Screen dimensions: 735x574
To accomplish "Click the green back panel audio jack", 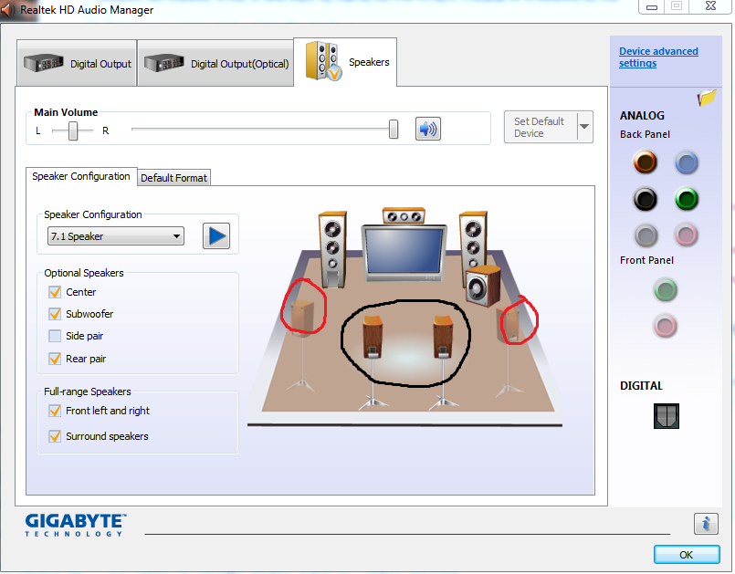I will pos(687,199).
